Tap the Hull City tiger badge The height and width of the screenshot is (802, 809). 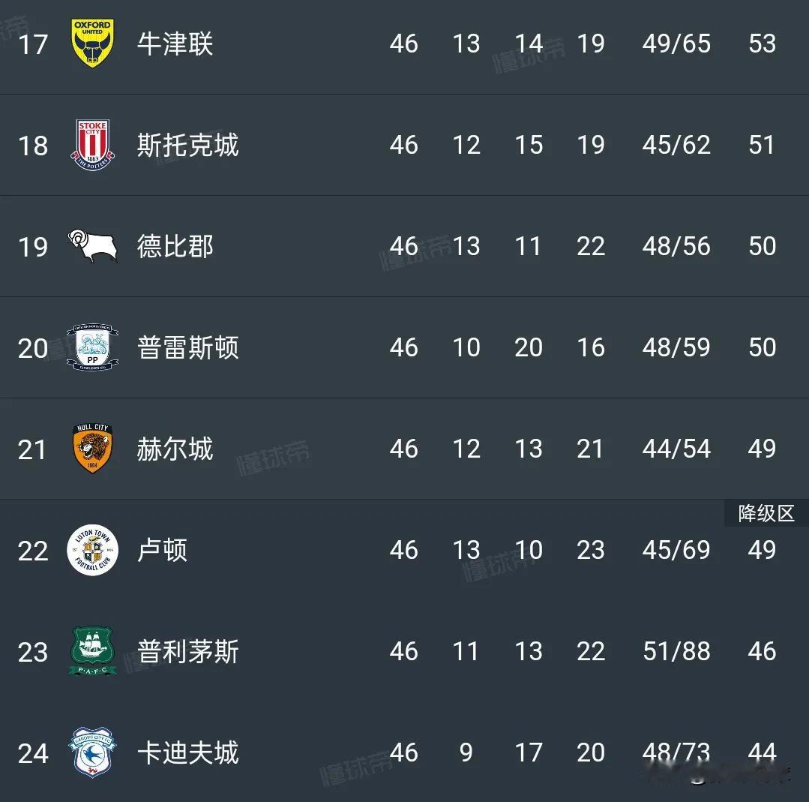(x=92, y=448)
